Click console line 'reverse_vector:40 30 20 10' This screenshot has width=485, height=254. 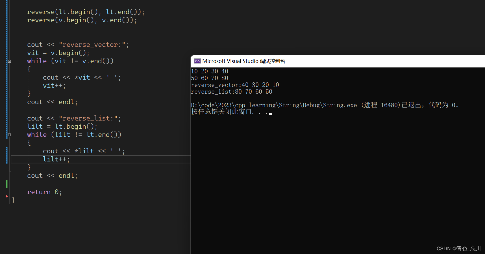pos(235,85)
